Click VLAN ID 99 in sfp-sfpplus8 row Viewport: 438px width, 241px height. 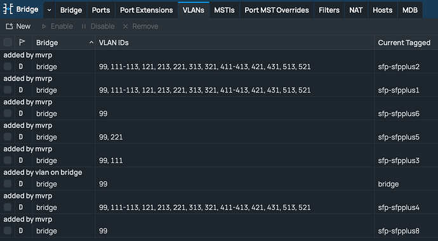(103, 231)
